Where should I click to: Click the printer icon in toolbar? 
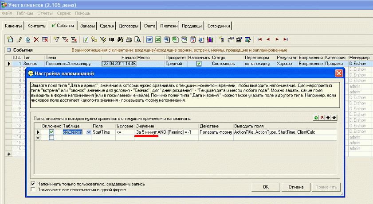pos(129,39)
